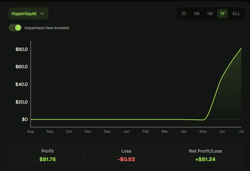Click the Sep x-axis label
The image size is (250, 171).
pos(50,132)
